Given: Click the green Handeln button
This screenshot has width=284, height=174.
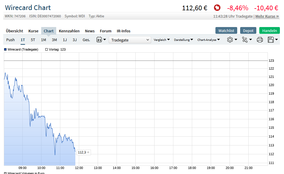Looking at the screenshot, I should [270, 31].
